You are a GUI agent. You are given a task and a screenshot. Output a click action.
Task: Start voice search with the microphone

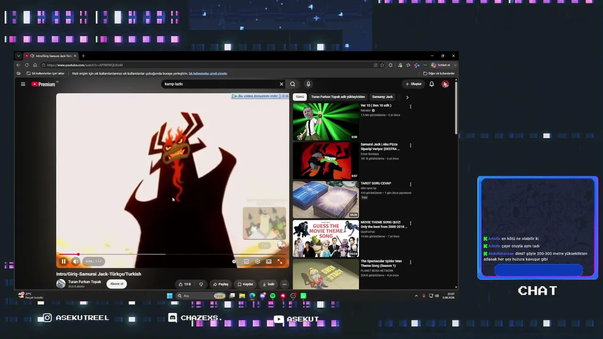[308, 84]
